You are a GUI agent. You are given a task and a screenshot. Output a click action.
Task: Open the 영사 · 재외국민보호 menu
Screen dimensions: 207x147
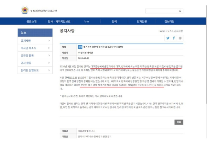(59, 21)
